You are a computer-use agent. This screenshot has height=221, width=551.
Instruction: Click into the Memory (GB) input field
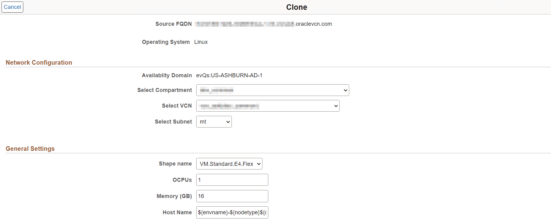pos(232,196)
